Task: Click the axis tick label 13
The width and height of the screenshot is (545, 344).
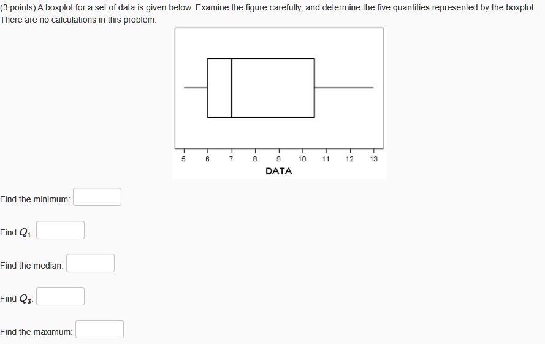Action: [373, 159]
